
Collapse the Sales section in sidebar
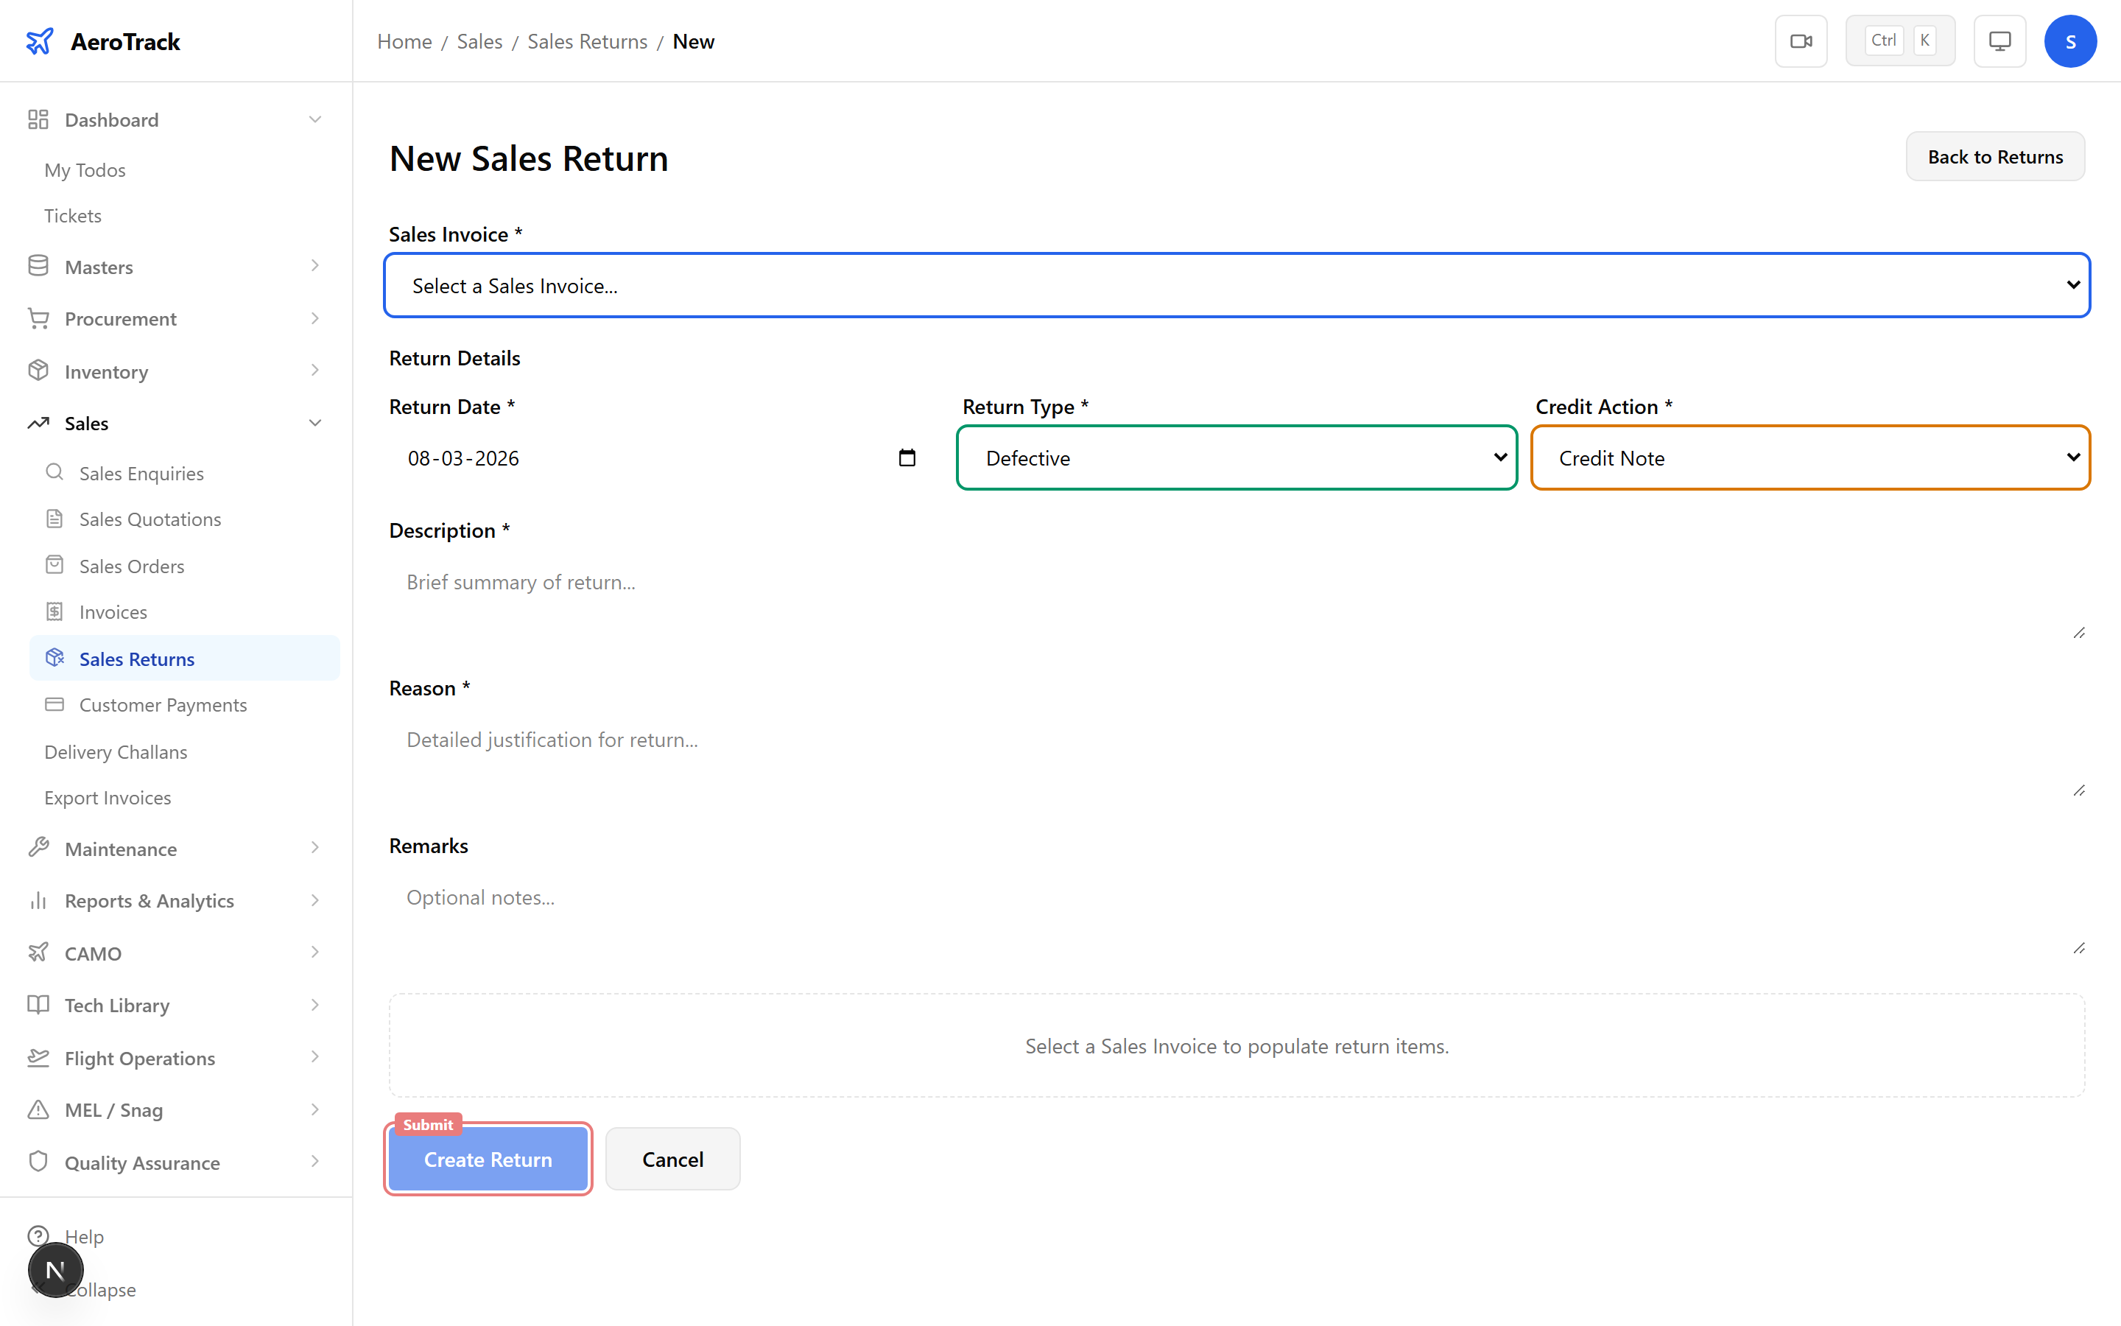click(x=314, y=422)
